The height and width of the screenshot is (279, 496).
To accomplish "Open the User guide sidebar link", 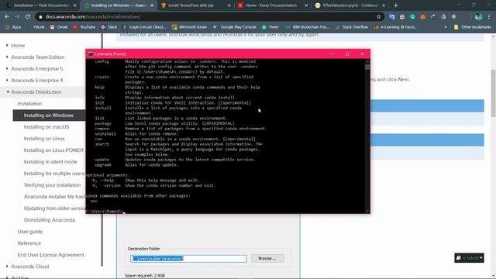I will 30,232.
